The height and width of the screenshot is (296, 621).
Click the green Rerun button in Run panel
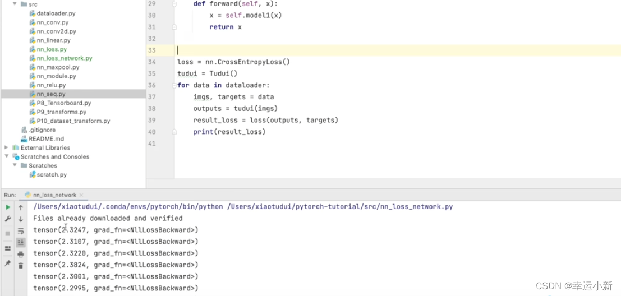pos(7,207)
